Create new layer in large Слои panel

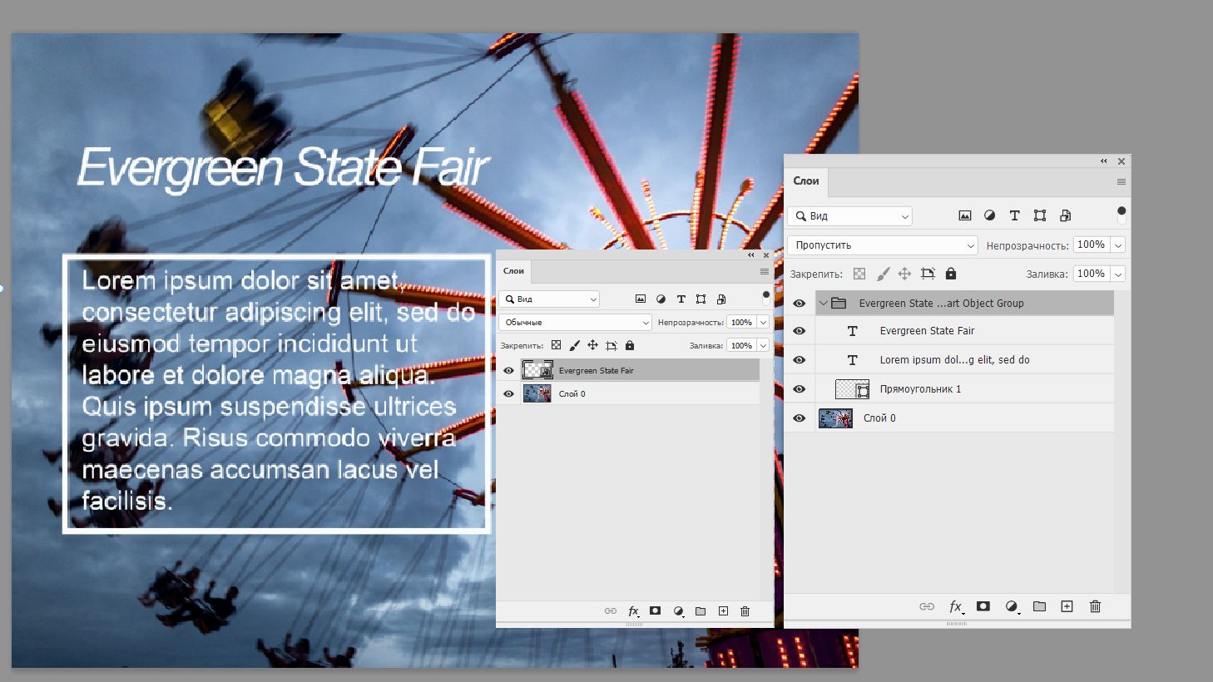(x=1067, y=606)
